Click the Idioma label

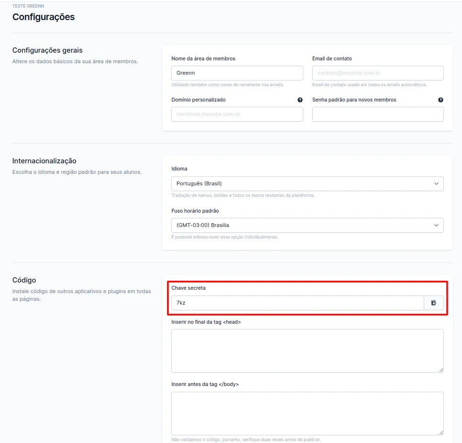click(x=179, y=169)
